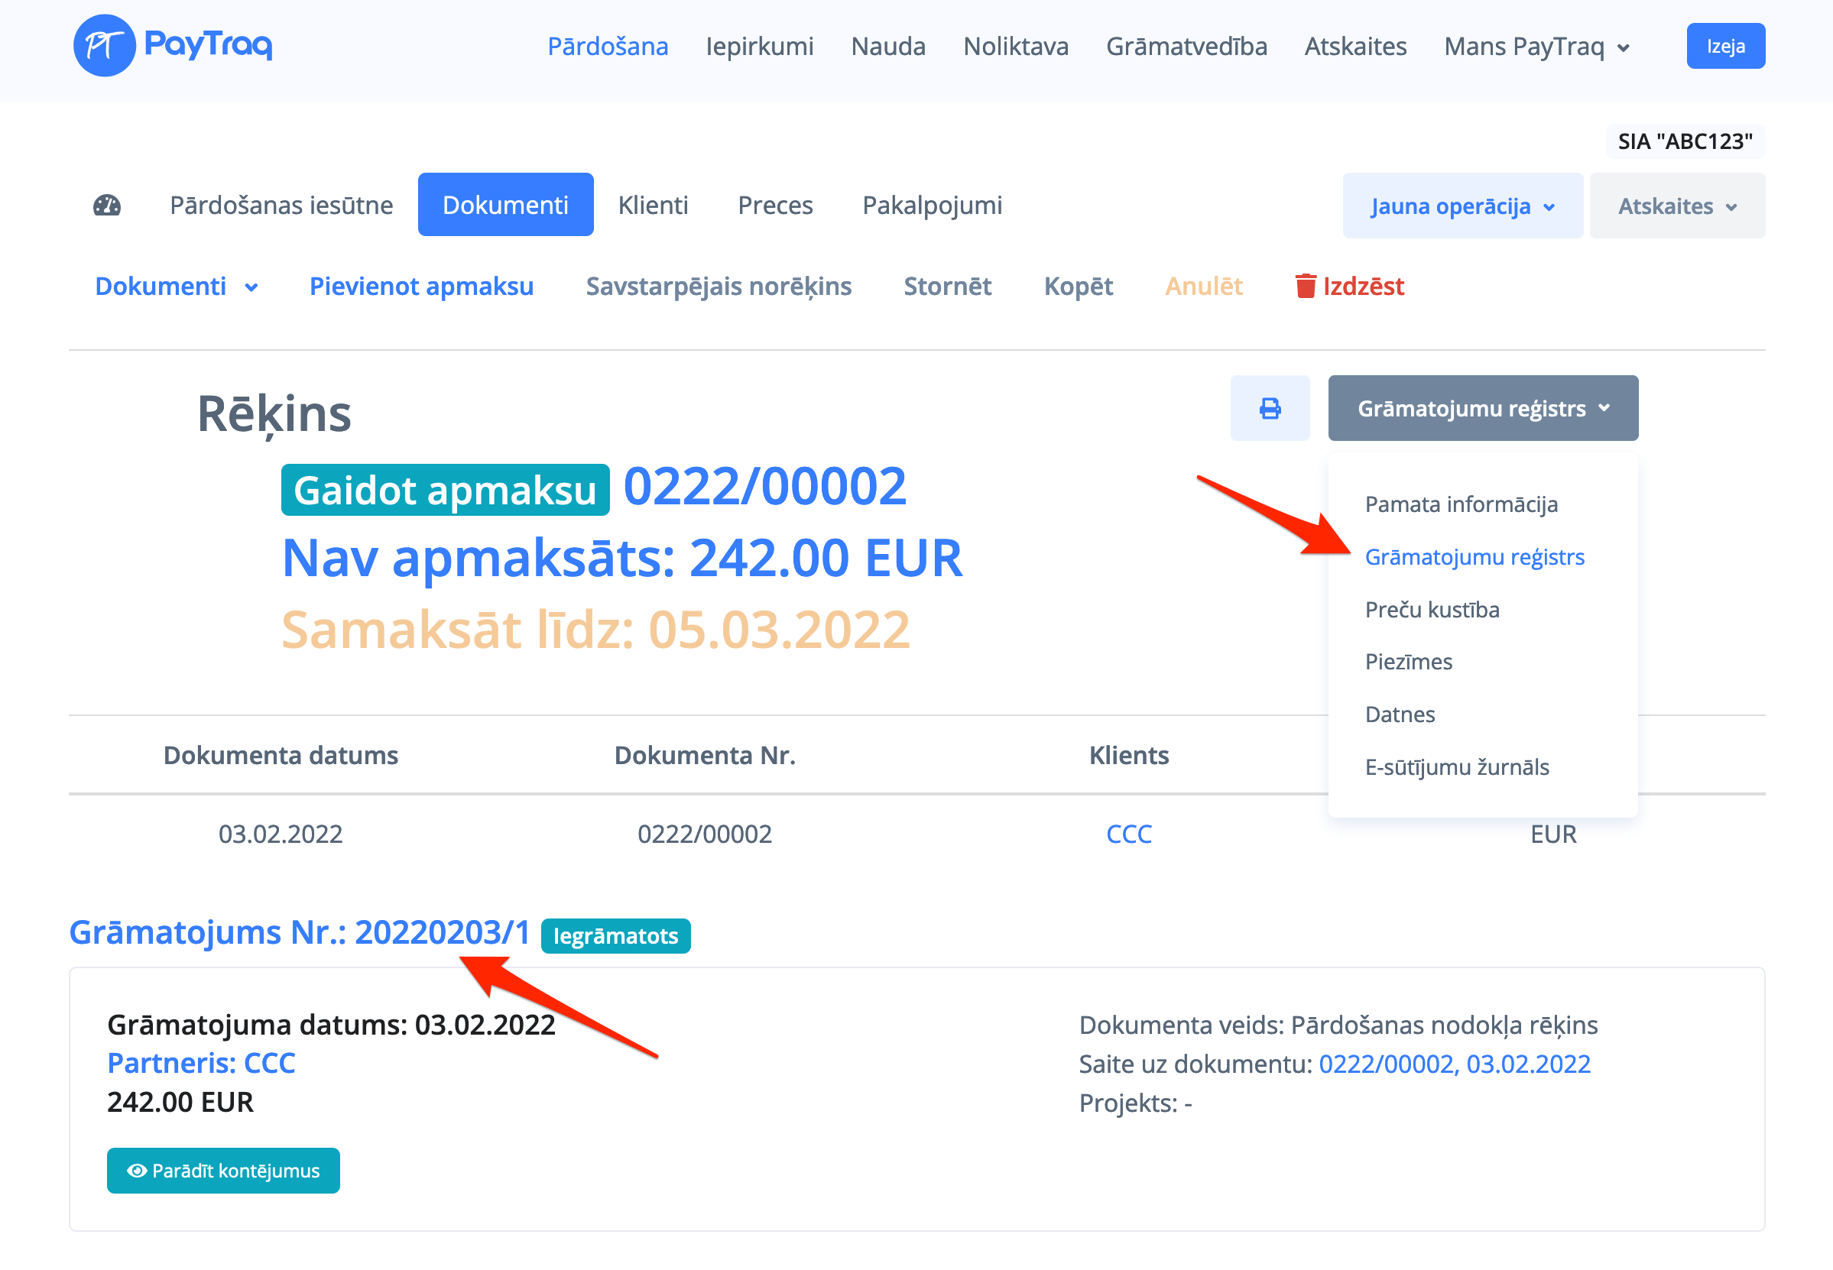Open the sales dashboard gauge icon
Viewport: 1833px width, 1270px height.
pyautogui.click(x=107, y=206)
